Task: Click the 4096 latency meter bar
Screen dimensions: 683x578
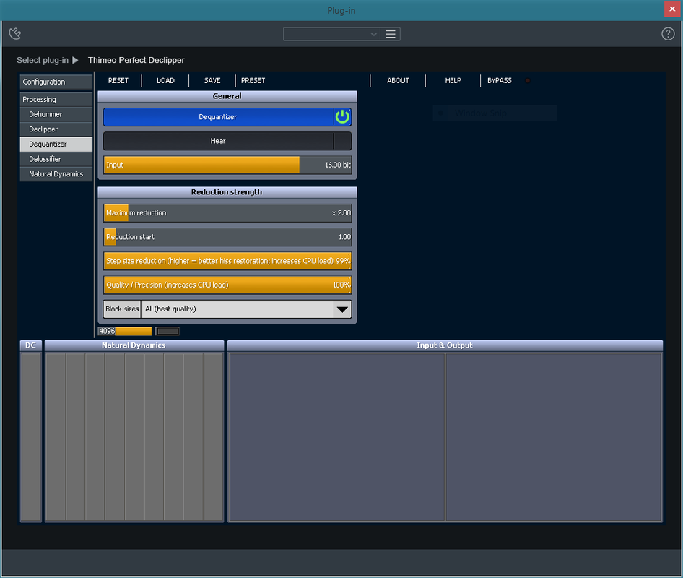Action: [x=125, y=332]
